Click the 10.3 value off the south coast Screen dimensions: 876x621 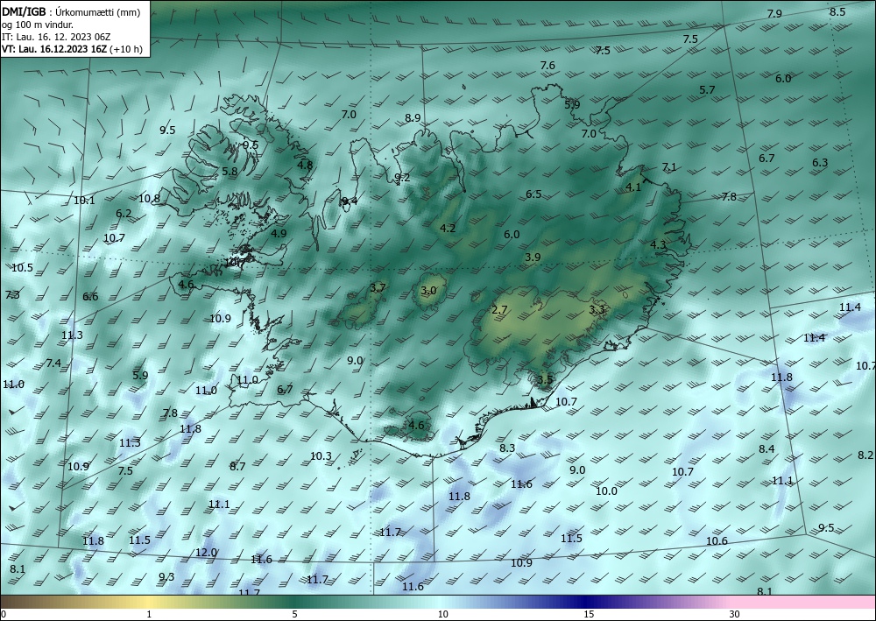(x=321, y=456)
